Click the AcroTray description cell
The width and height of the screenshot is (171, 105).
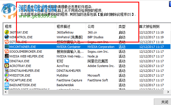click(63, 66)
